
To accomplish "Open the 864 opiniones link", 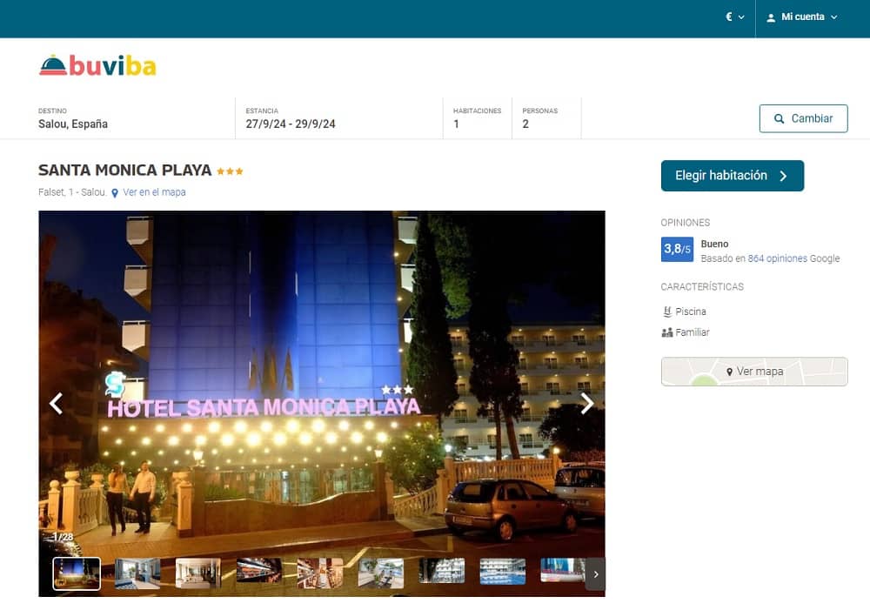I will (x=777, y=258).
